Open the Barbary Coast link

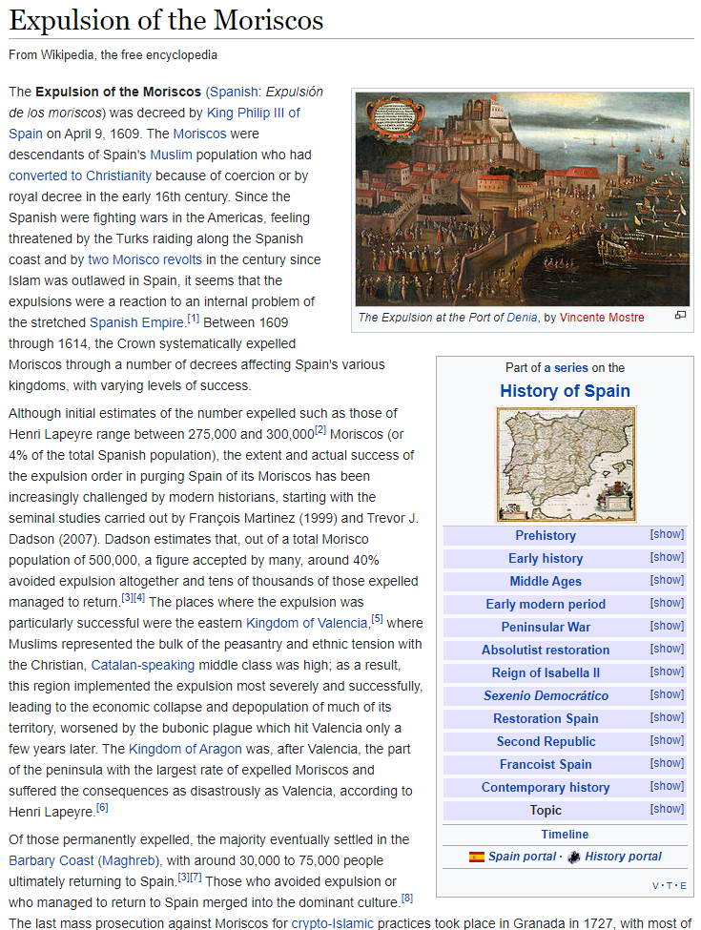(51, 860)
